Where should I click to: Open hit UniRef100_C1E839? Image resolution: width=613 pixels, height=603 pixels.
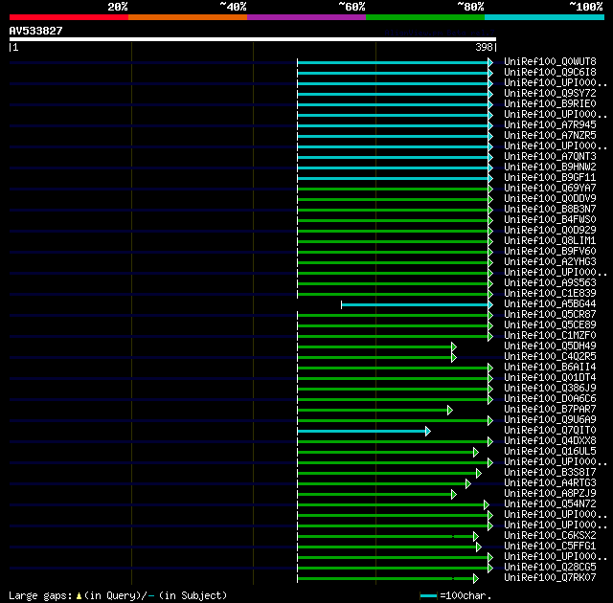pos(550,294)
